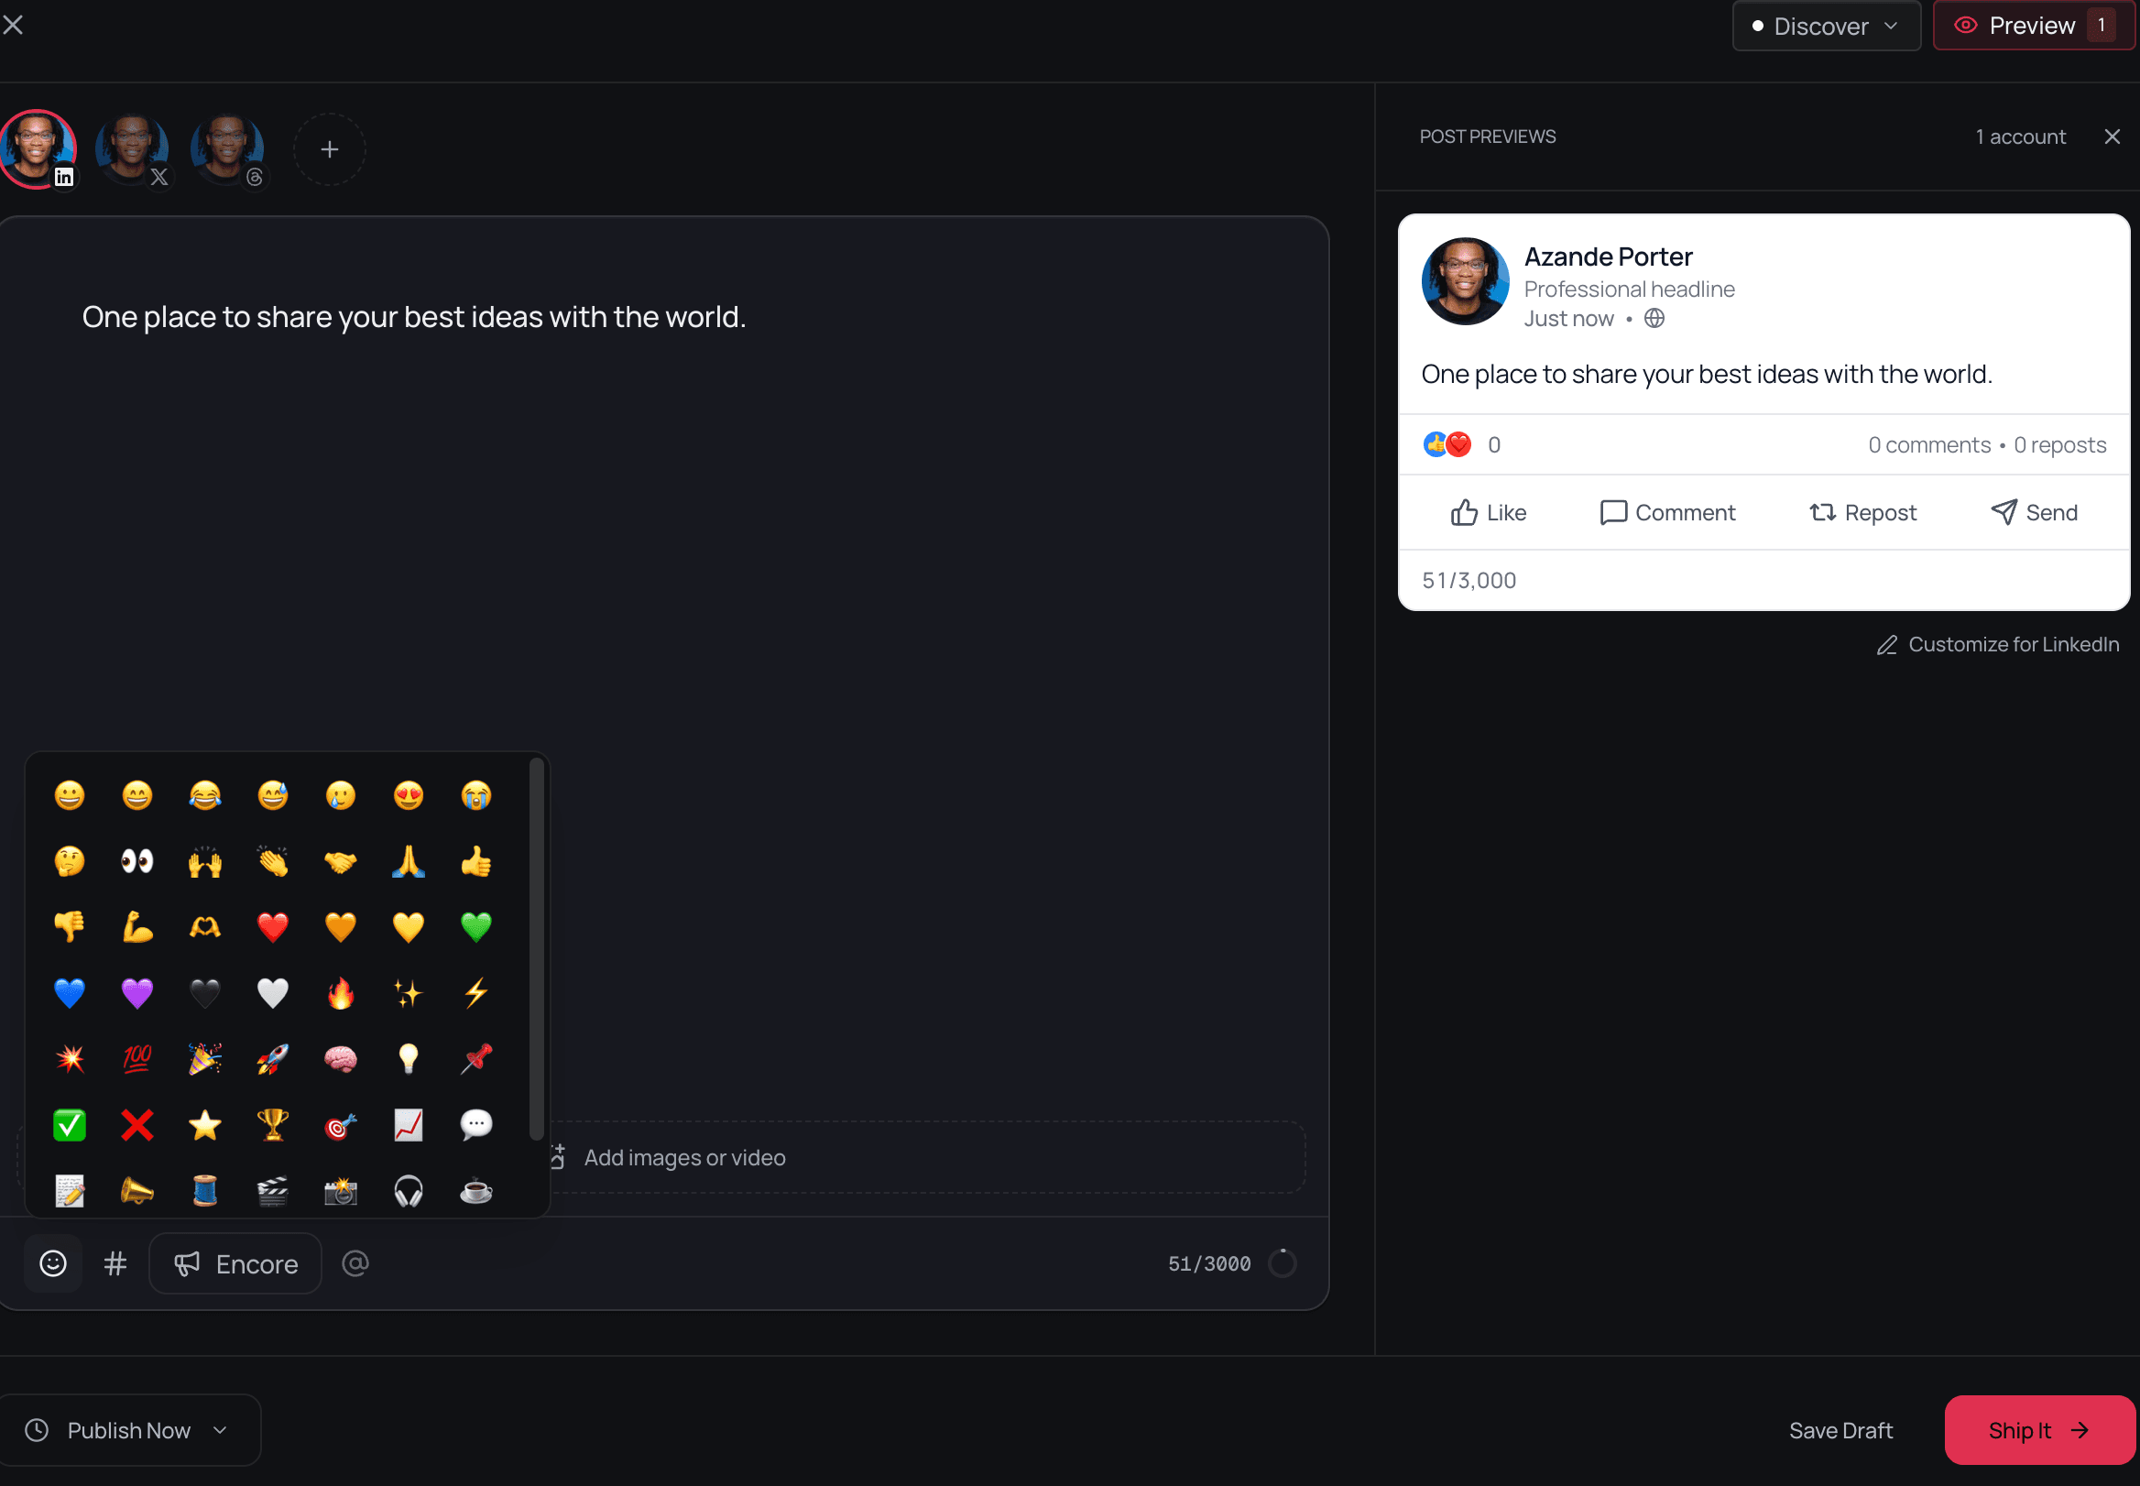2140x1486 pixels.
Task: Toggle the X account avatar
Action: (x=132, y=149)
